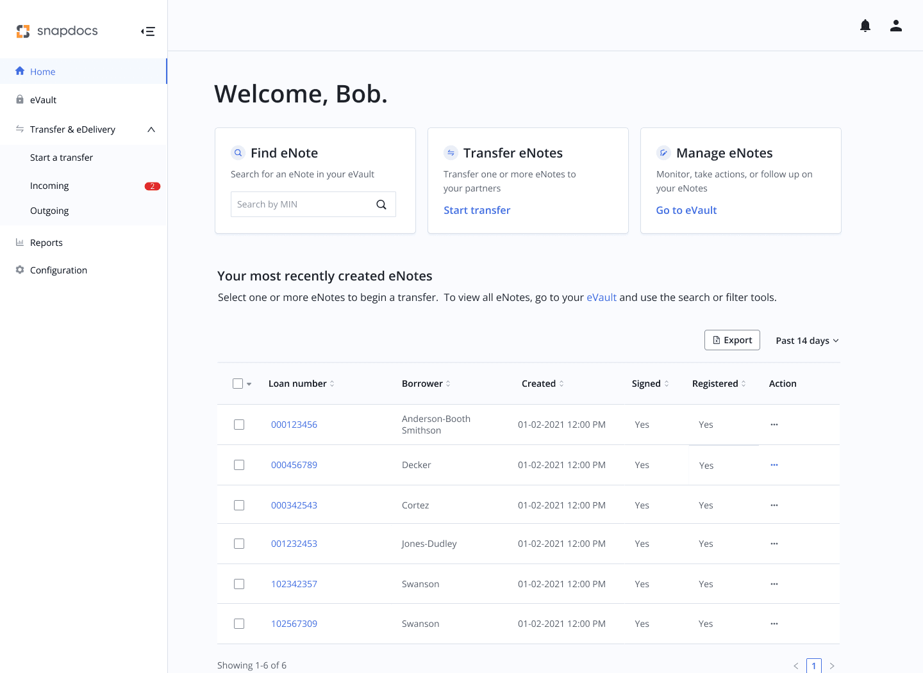Viewport: 923px width, 673px height.
Task: Click the Start transfer link
Action: 477,210
